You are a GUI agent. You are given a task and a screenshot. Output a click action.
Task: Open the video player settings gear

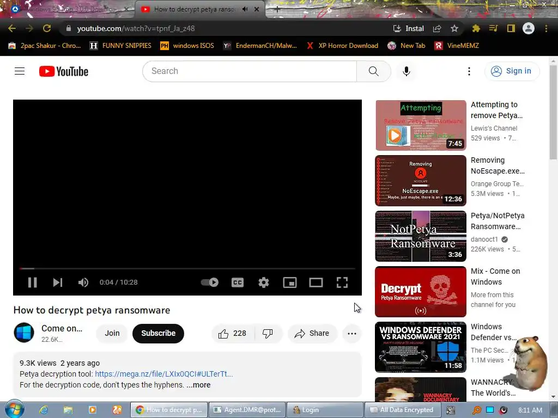[x=263, y=282]
